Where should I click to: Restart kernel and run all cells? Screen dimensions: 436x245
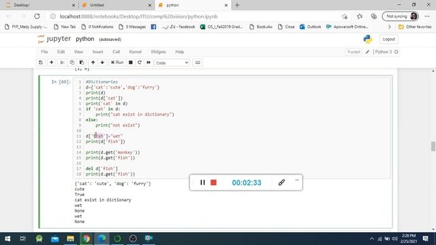pyautogui.click(x=149, y=63)
